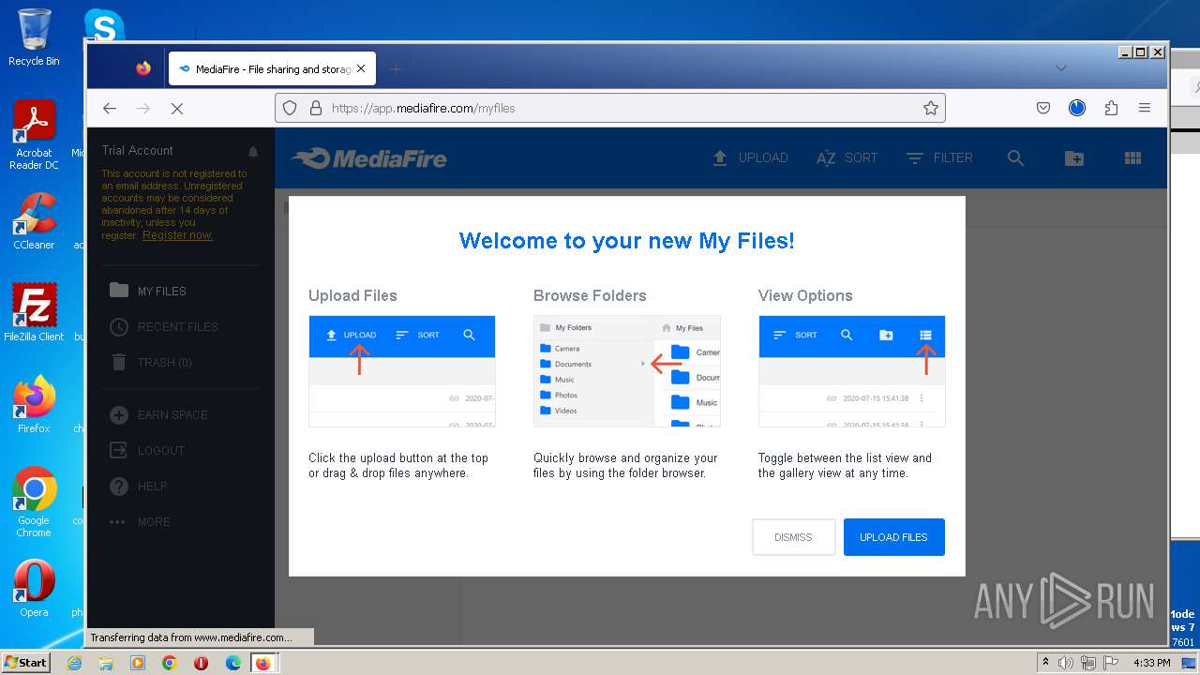The width and height of the screenshot is (1200, 675).
Task: Open the Windows Start button
Action: click(26, 663)
